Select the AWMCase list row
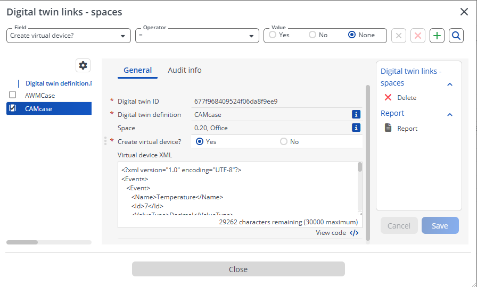Screen dimensions: 477x287 pyautogui.click(x=49, y=95)
